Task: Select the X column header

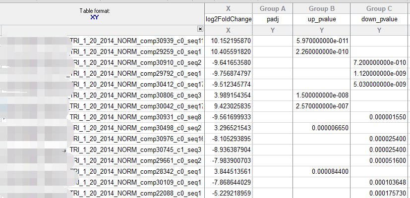Action: pos(228,8)
